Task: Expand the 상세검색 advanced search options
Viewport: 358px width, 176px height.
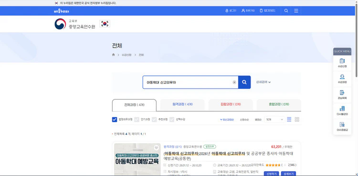Action: tap(263, 82)
